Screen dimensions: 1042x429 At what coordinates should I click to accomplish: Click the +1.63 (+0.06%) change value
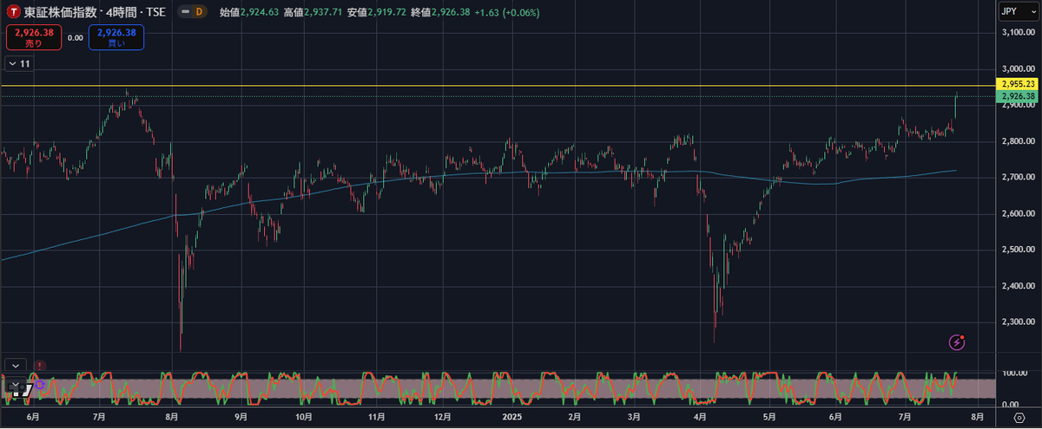coord(505,12)
